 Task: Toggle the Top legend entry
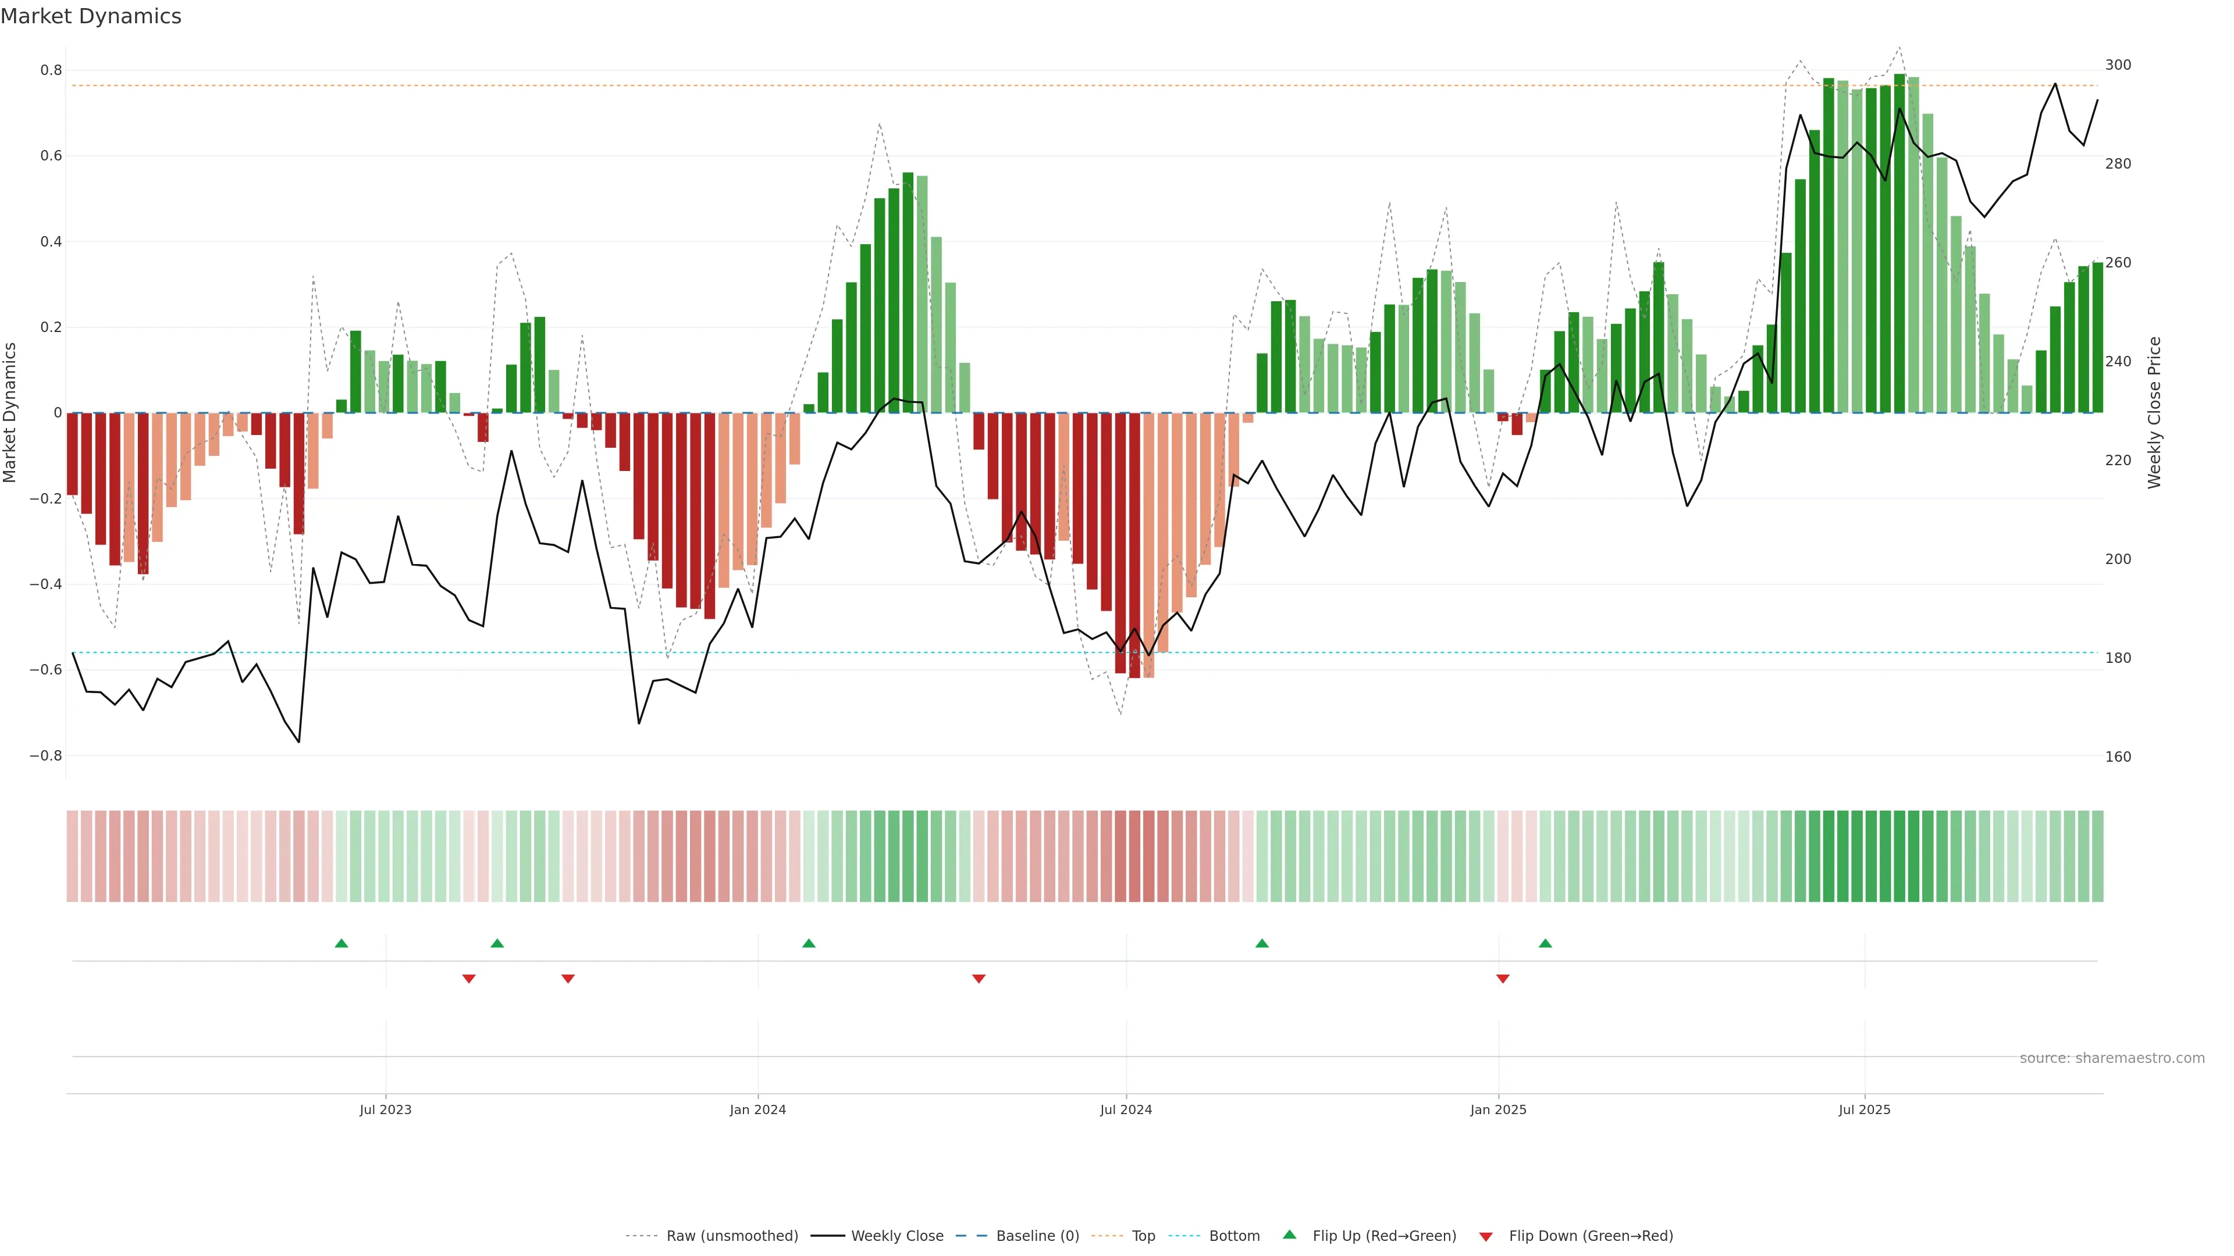pyautogui.click(x=1143, y=1236)
